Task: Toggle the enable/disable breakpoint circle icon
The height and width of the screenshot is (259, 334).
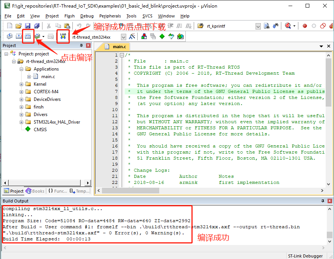Action: click(314, 26)
